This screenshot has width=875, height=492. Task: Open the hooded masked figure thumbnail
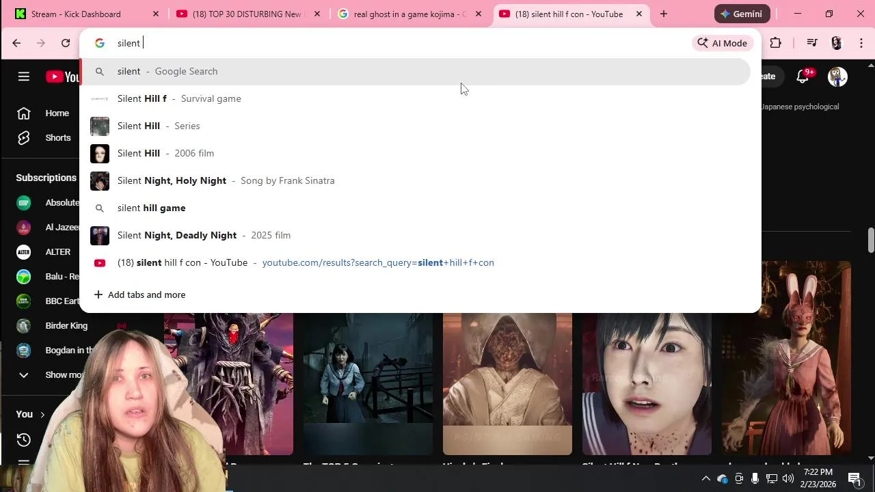[507, 384]
